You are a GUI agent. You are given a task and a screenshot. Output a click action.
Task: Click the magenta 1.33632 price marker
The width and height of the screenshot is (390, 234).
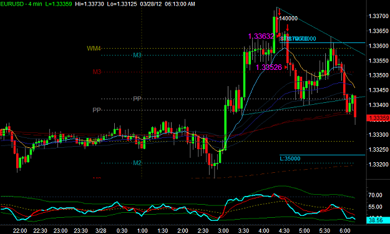[x=261, y=36]
